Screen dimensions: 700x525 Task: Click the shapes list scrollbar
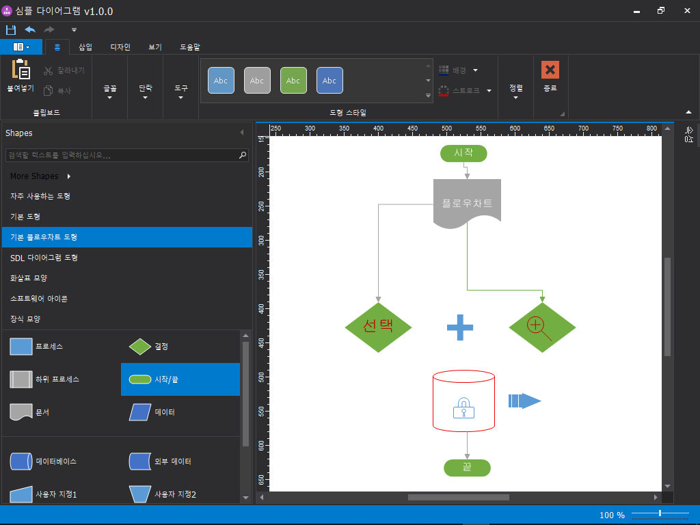coord(245,394)
